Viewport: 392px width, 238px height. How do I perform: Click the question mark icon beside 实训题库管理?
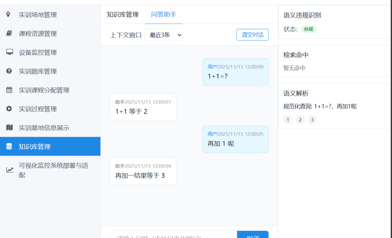pos(9,71)
